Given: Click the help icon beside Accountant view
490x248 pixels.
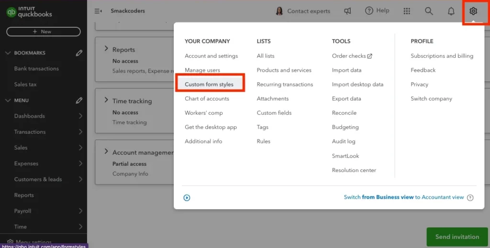Looking at the screenshot, I should coord(470,197).
